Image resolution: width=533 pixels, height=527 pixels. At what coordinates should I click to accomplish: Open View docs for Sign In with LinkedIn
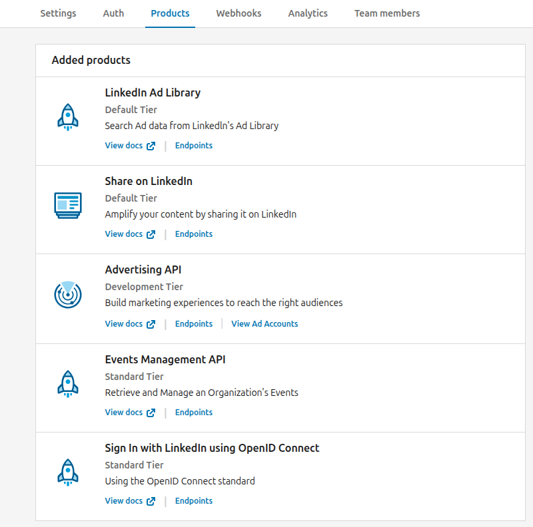(124, 501)
